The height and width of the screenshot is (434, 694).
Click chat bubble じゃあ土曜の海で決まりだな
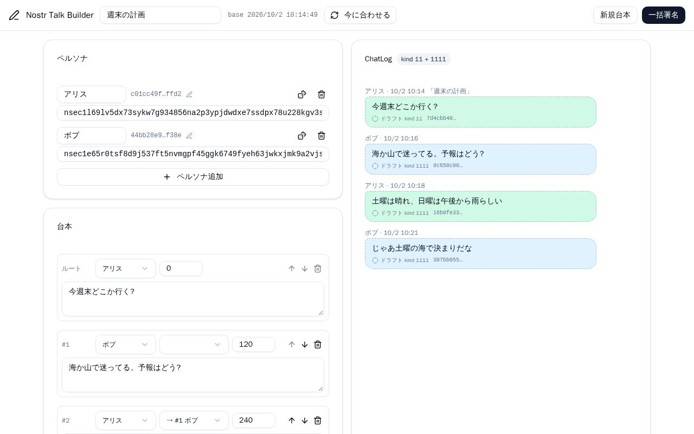click(480, 254)
